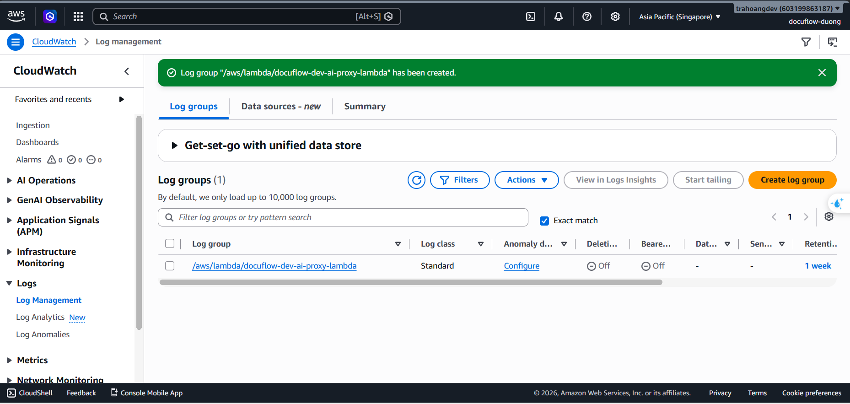850x404 pixels.
Task: Open Log Analytics in the sidebar
Action: click(x=40, y=317)
